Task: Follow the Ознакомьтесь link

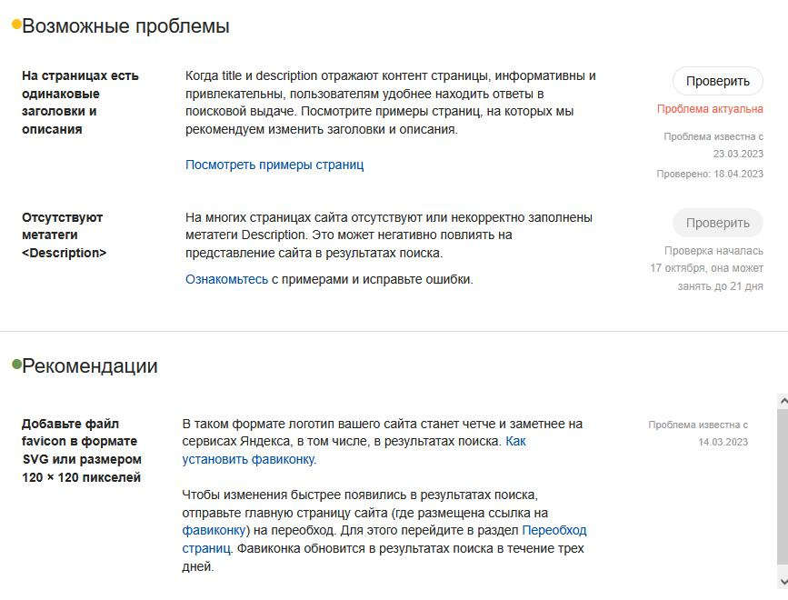Action: tap(226, 279)
